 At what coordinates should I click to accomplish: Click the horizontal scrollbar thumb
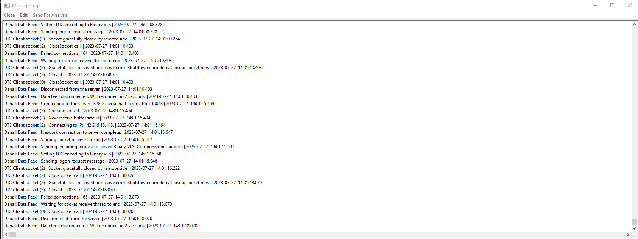point(12,235)
